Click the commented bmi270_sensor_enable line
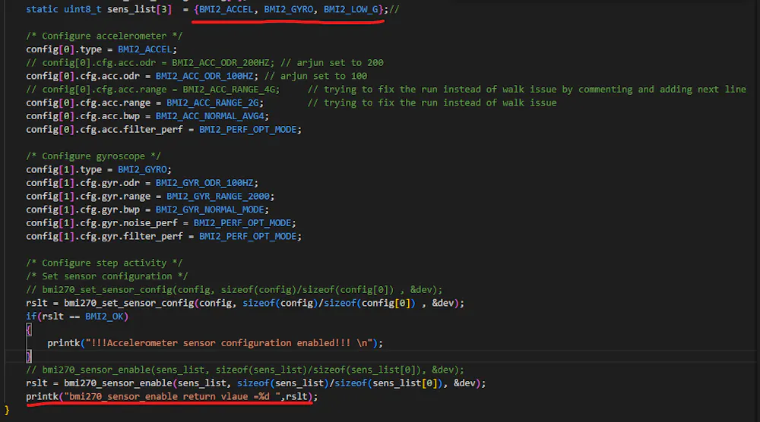This screenshot has height=422, width=760. click(245, 370)
